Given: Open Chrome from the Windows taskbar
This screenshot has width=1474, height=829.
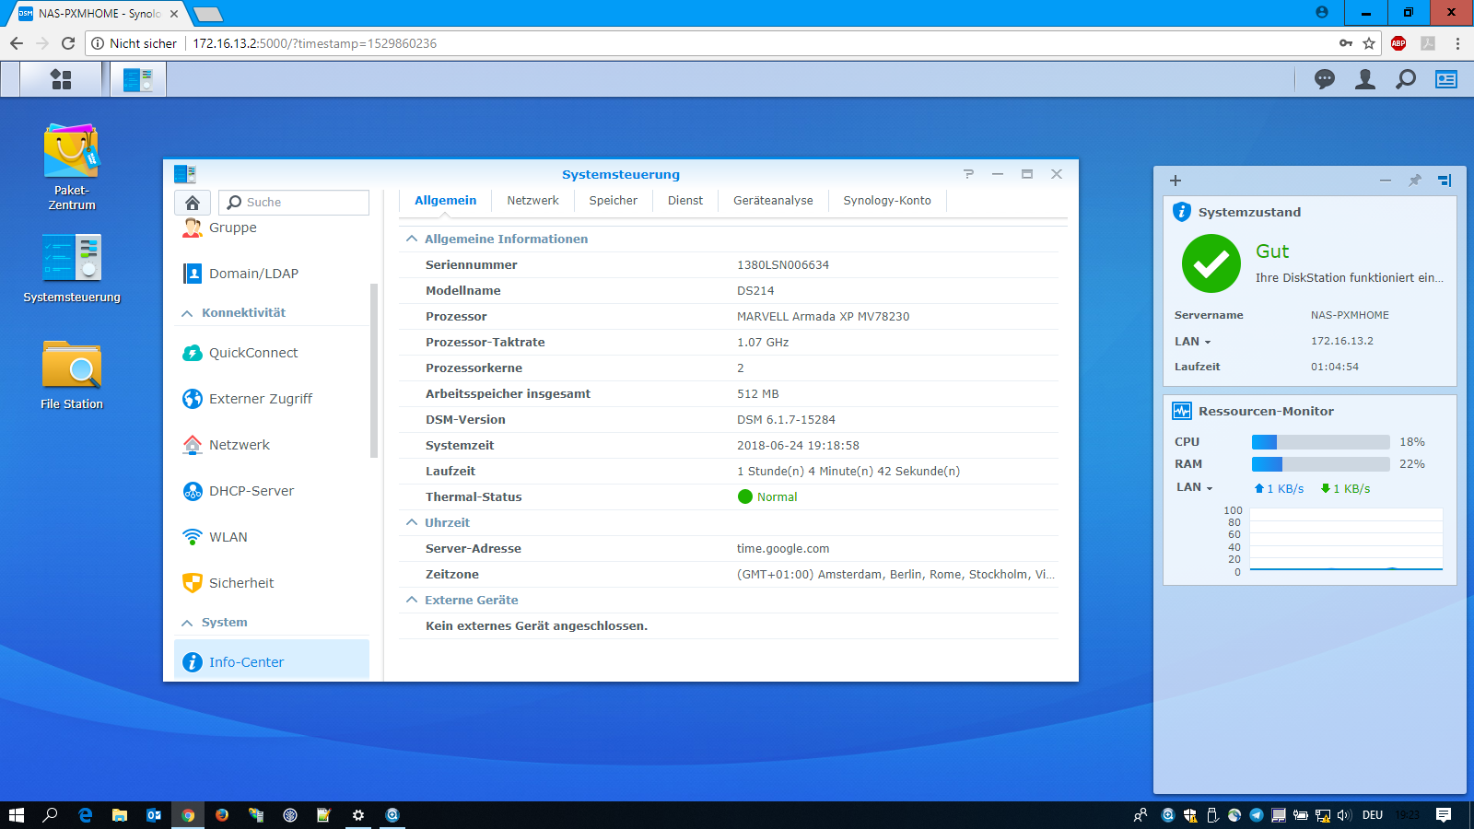Looking at the screenshot, I should click(x=188, y=815).
